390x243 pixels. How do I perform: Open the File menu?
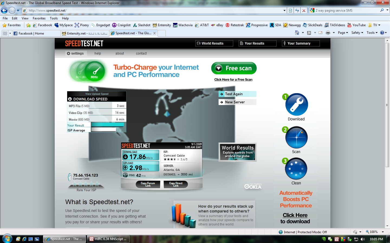(x=5, y=18)
